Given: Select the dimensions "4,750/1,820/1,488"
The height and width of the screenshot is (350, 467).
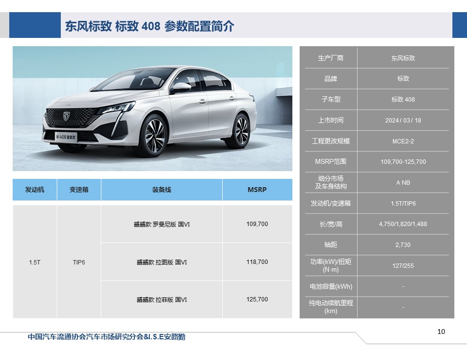Looking at the screenshot, I should tap(403, 224).
